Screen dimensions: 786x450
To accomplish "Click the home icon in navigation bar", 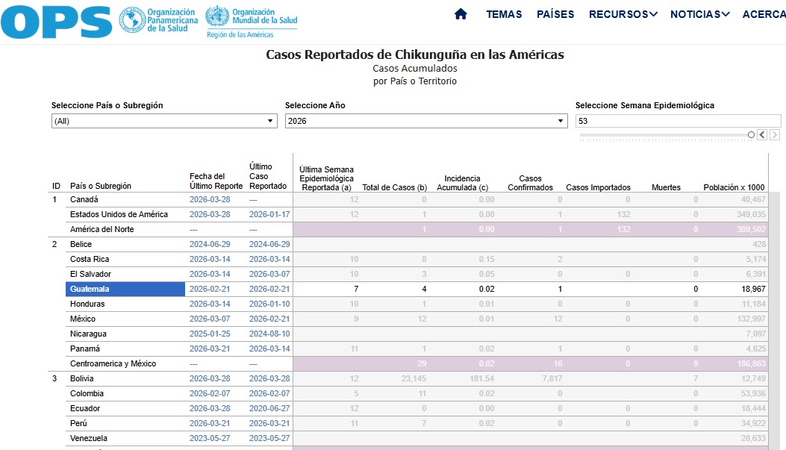I will (x=461, y=14).
